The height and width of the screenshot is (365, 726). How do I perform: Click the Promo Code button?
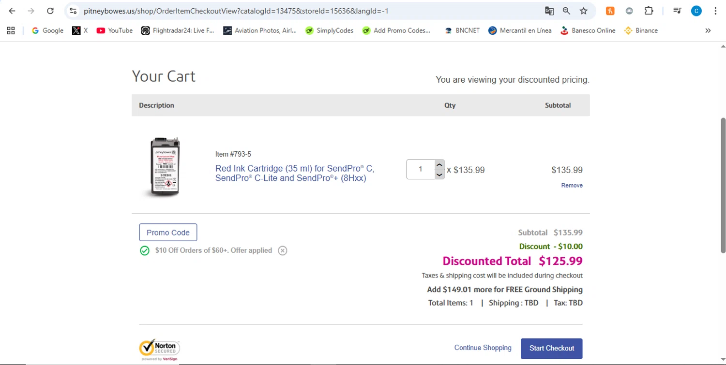point(168,233)
